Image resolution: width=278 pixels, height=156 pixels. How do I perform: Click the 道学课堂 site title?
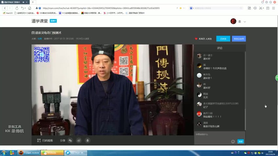40,21
